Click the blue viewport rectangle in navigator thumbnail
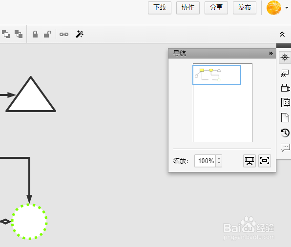This screenshot has width=291, height=247. pyautogui.click(x=217, y=75)
